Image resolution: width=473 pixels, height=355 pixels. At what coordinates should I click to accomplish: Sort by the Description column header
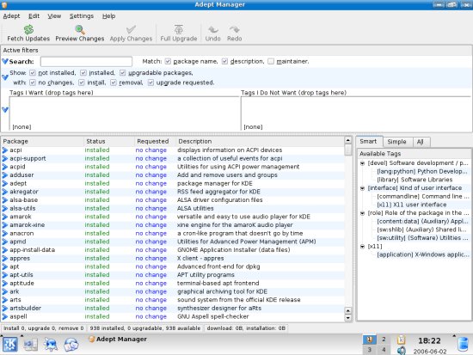click(x=260, y=142)
